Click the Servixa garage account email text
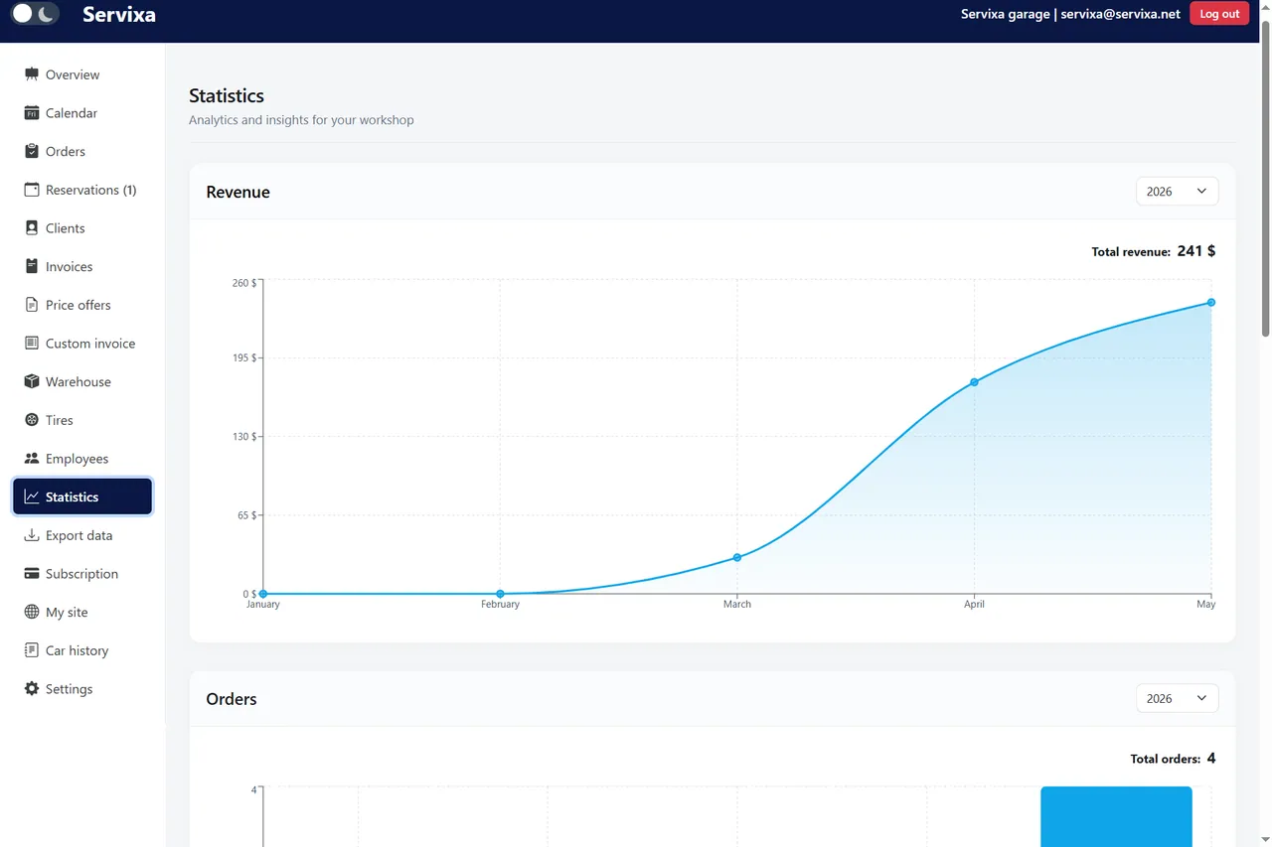 click(x=1070, y=14)
